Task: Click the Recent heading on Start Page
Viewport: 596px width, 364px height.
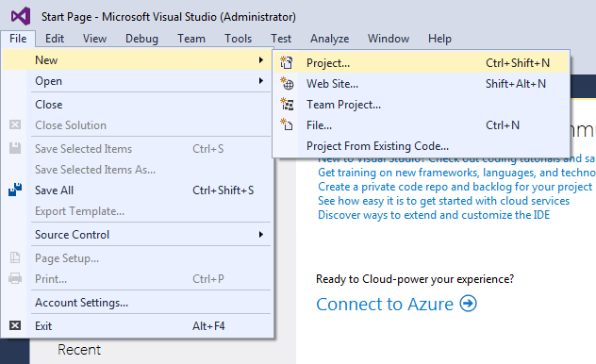Action: point(79,350)
